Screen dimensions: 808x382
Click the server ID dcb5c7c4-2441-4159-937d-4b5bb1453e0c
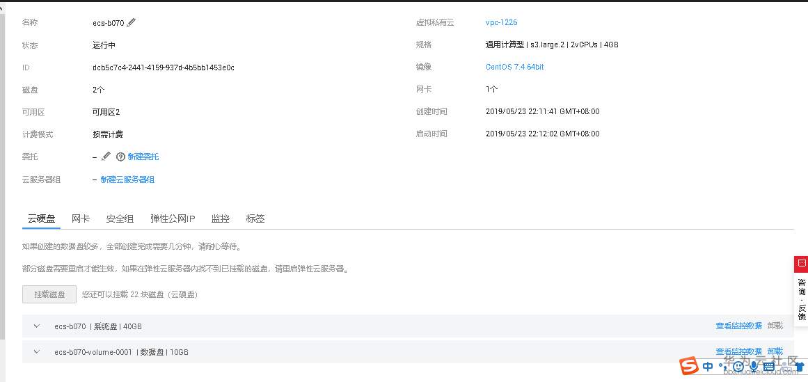164,67
